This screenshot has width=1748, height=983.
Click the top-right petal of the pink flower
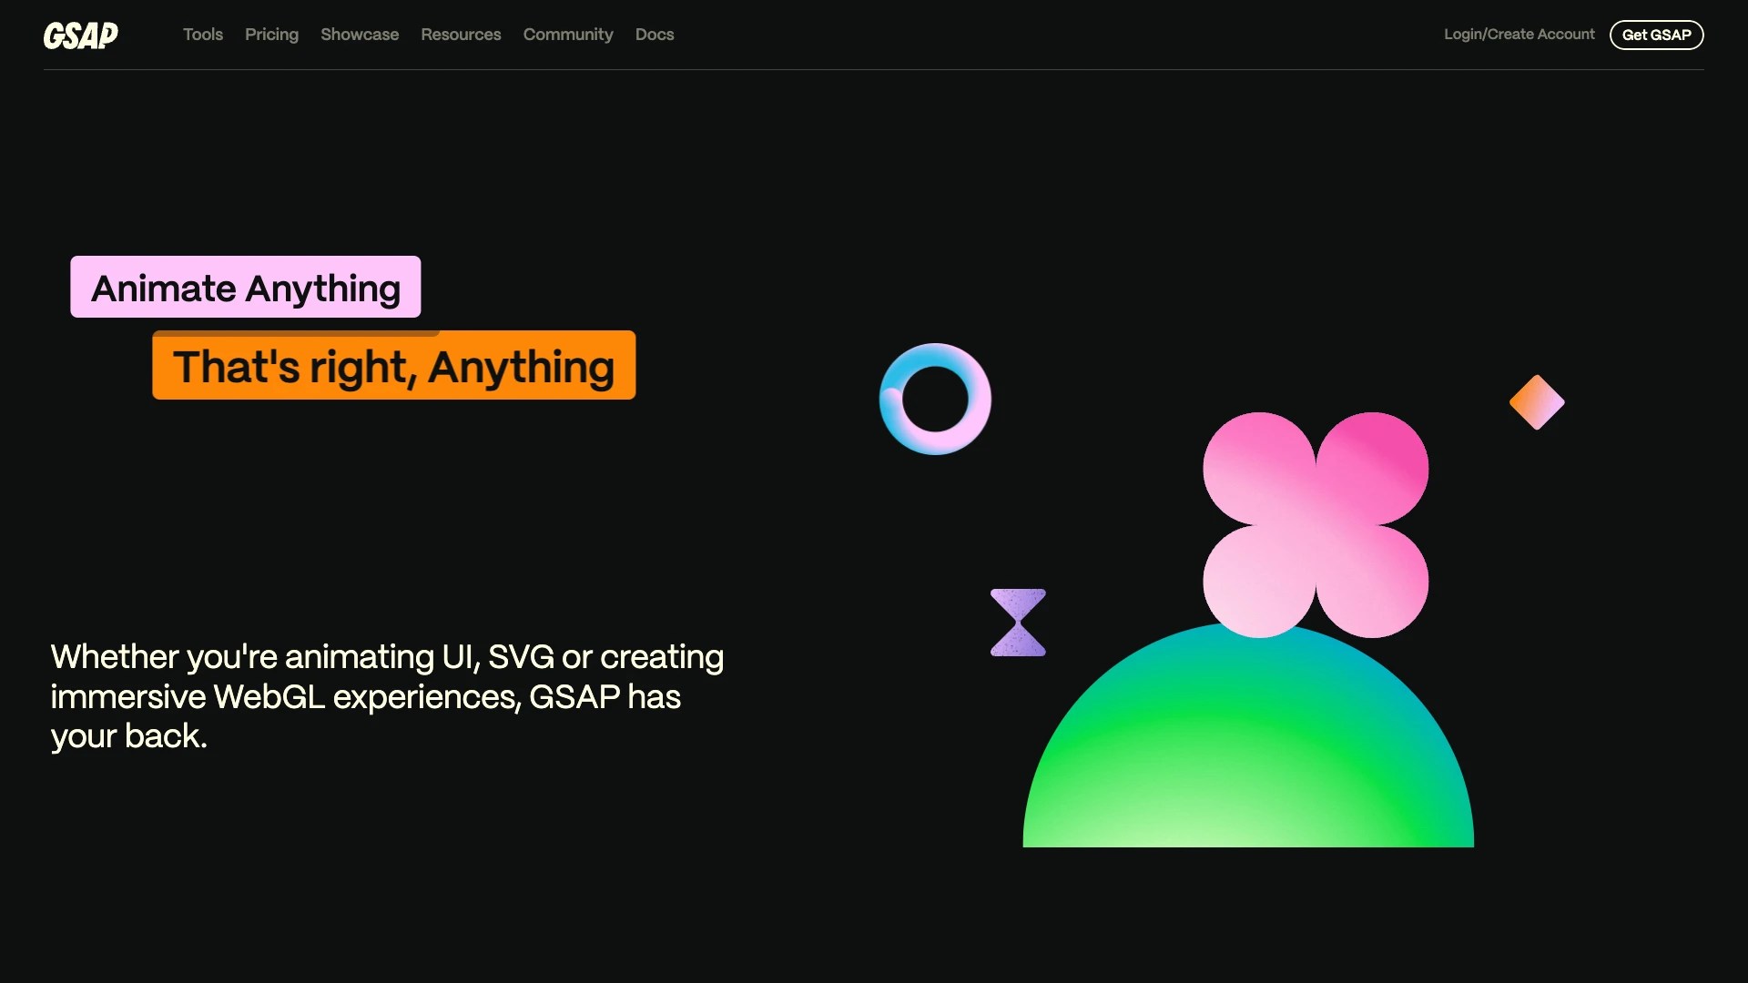(1372, 469)
